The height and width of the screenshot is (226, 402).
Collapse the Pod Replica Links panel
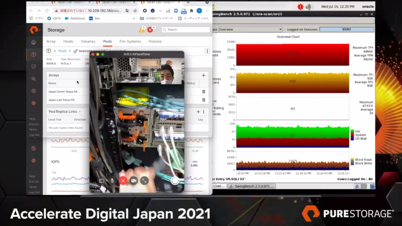coord(80,112)
